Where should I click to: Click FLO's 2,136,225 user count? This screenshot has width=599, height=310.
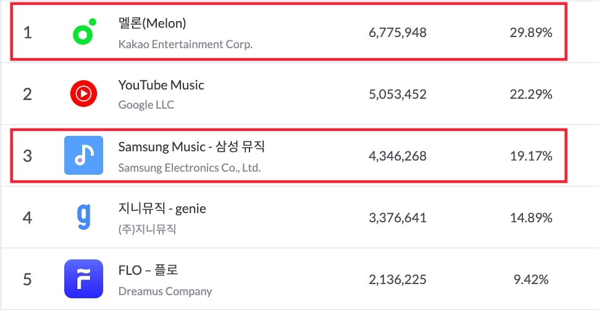coord(397,280)
